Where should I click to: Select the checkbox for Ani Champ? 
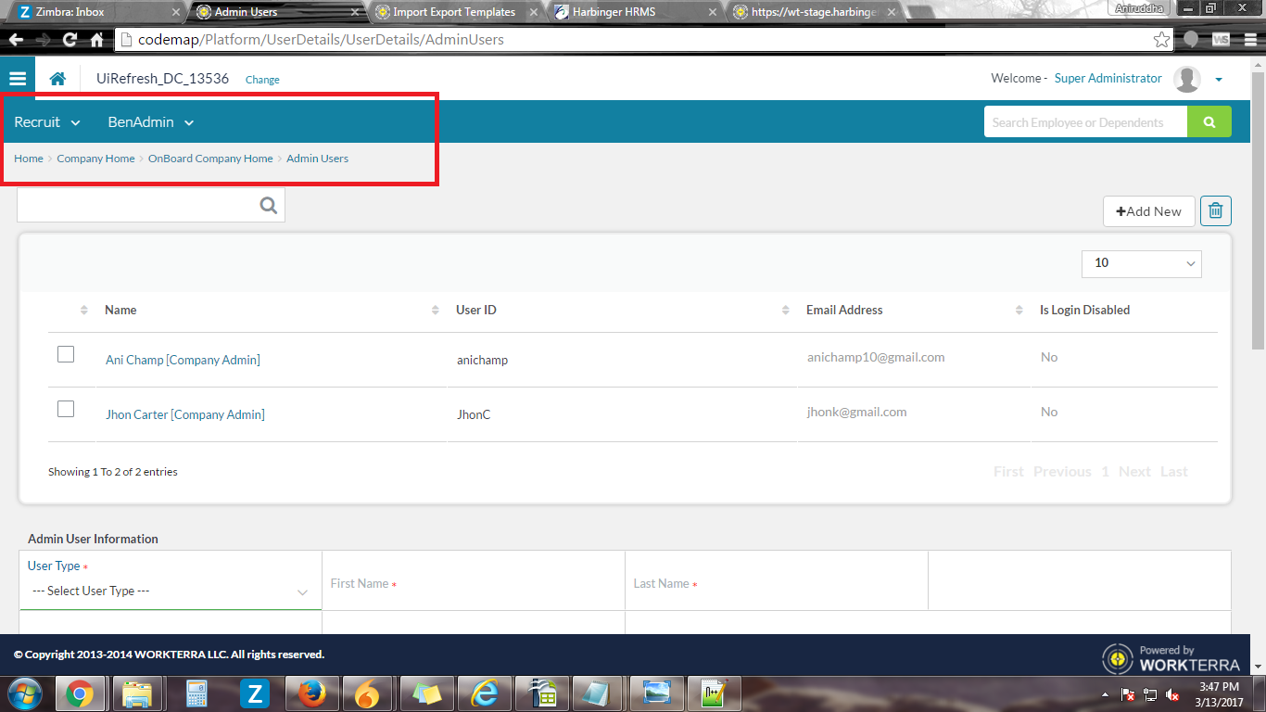click(x=65, y=353)
